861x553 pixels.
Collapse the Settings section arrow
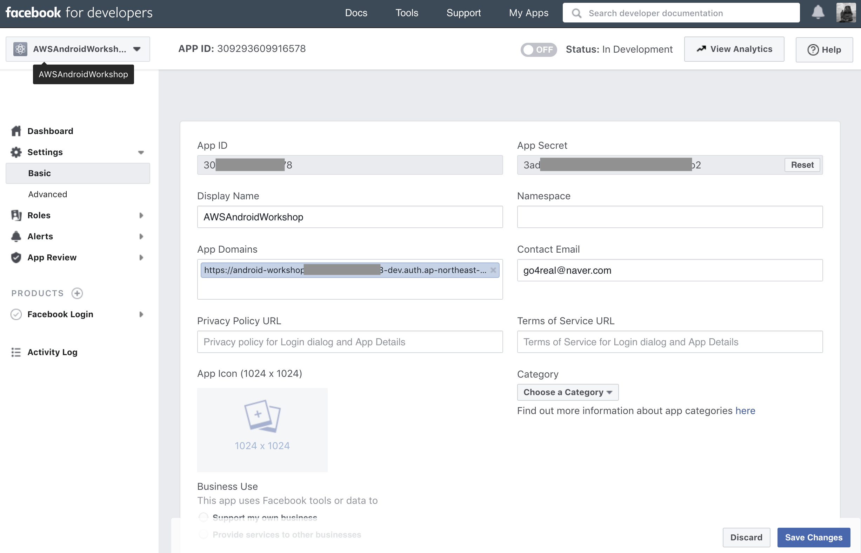[x=141, y=153]
